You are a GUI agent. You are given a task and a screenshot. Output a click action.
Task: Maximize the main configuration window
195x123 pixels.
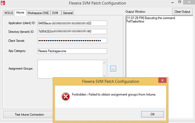click(180, 2)
